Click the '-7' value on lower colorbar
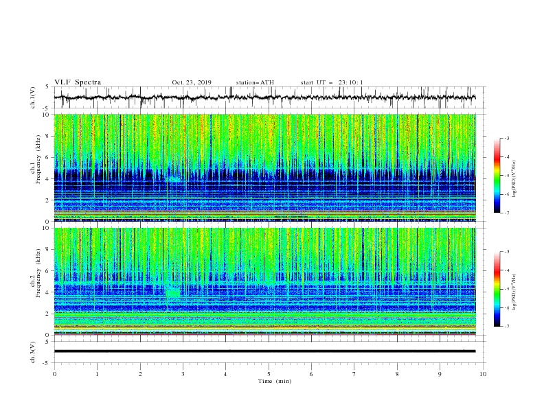The image size is (544, 420). pos(506,326)
